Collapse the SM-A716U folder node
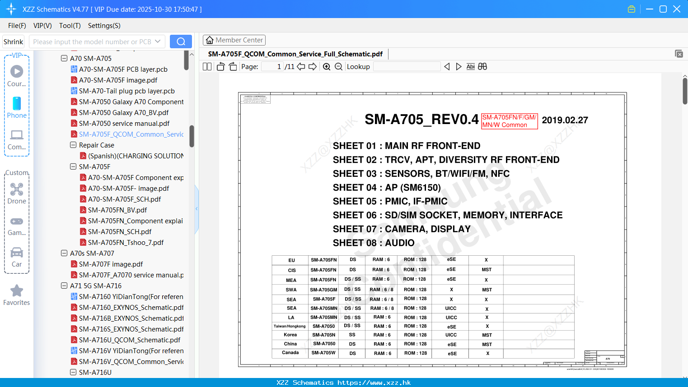The image size is (688, 387). [x=73, y=372]
